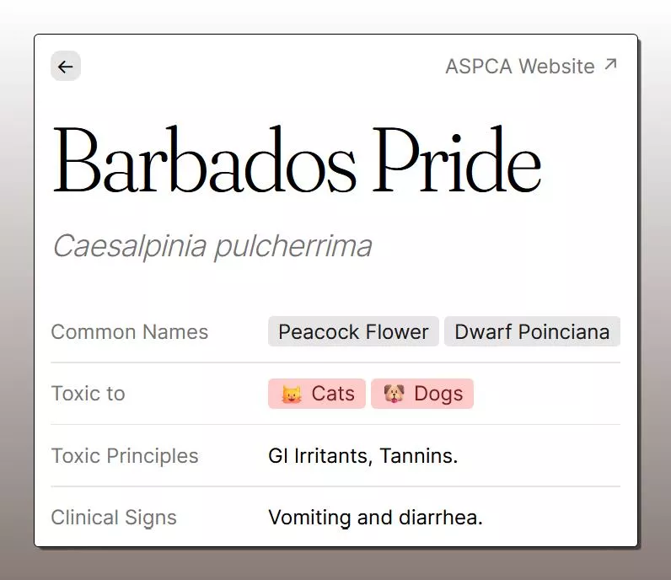Viewport: 671px width, 580px height.
Task: Click the word Pride in heading
Action: (457, 160)
